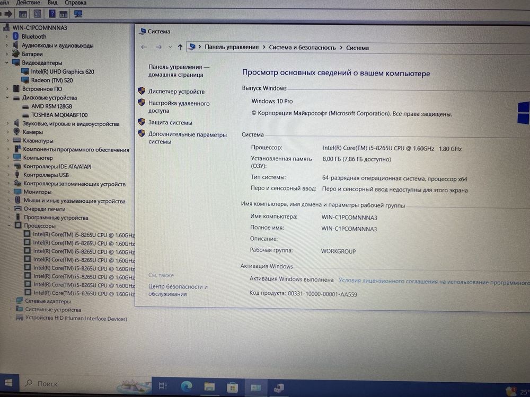Open the Действие menu

pos(28,3)
